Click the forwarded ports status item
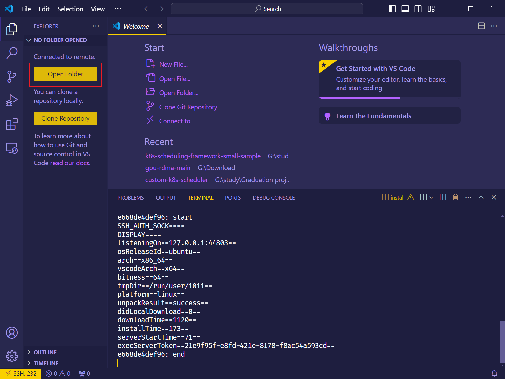The width and height of the screenshot is (505, 379). (85, 374)
